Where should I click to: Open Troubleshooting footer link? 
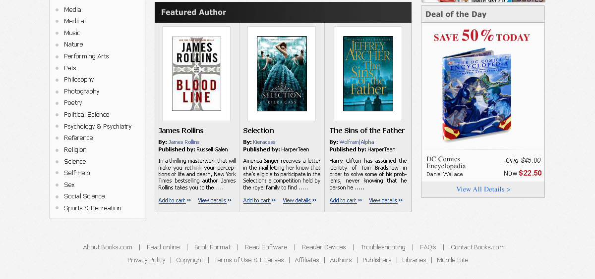[383, 247]
